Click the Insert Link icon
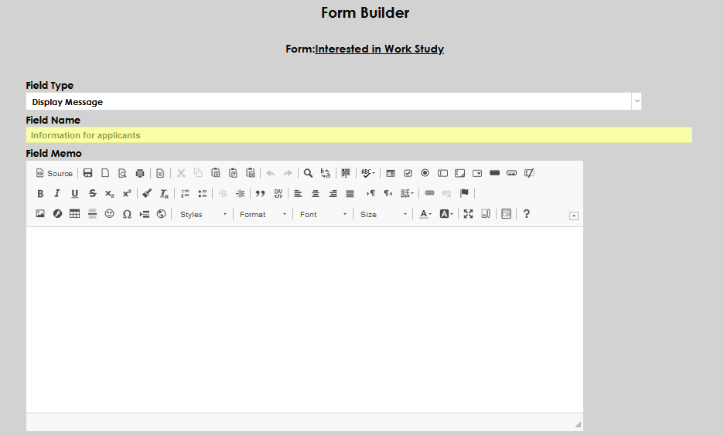 click(429, 194)
